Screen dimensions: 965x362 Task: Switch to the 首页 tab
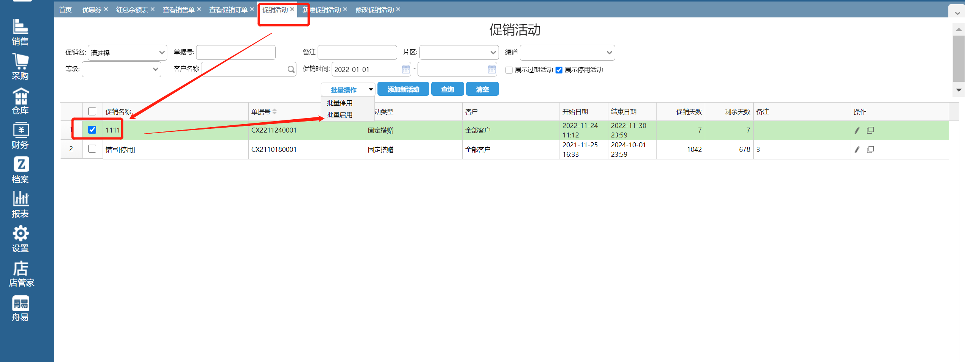65,10
